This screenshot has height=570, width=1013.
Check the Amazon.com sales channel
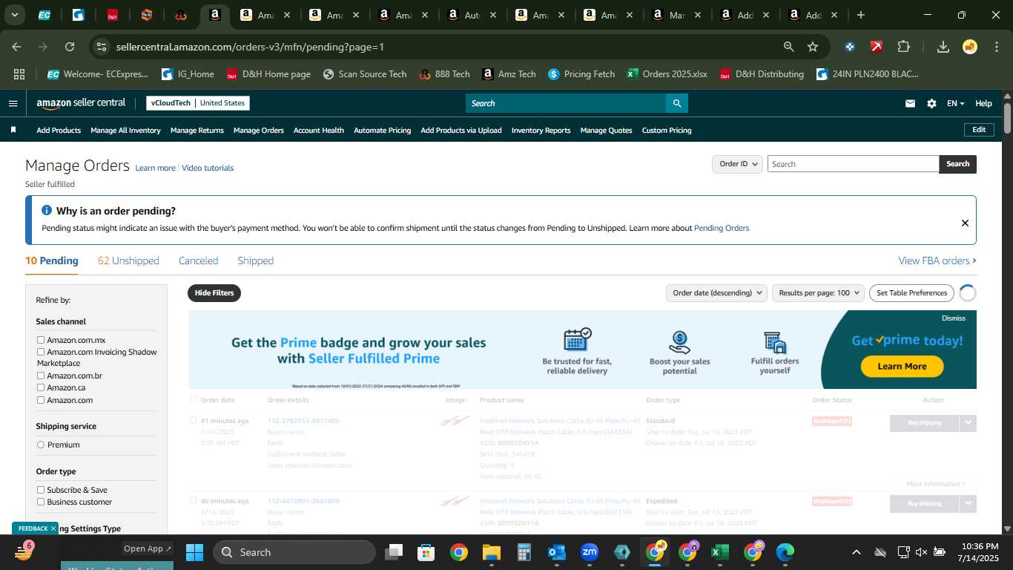coord(41,400)
